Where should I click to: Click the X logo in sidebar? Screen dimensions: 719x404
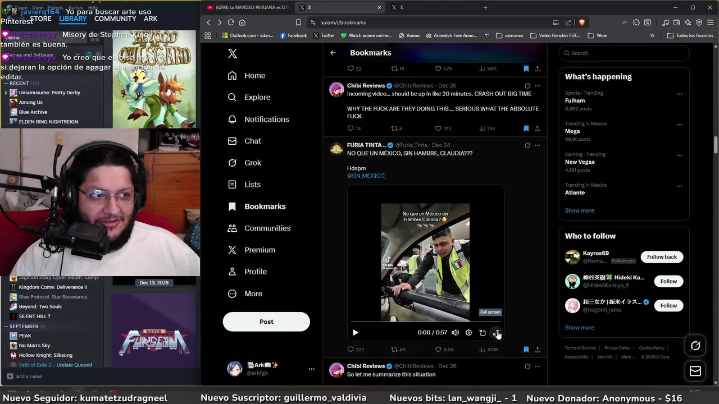click(233, 53)
